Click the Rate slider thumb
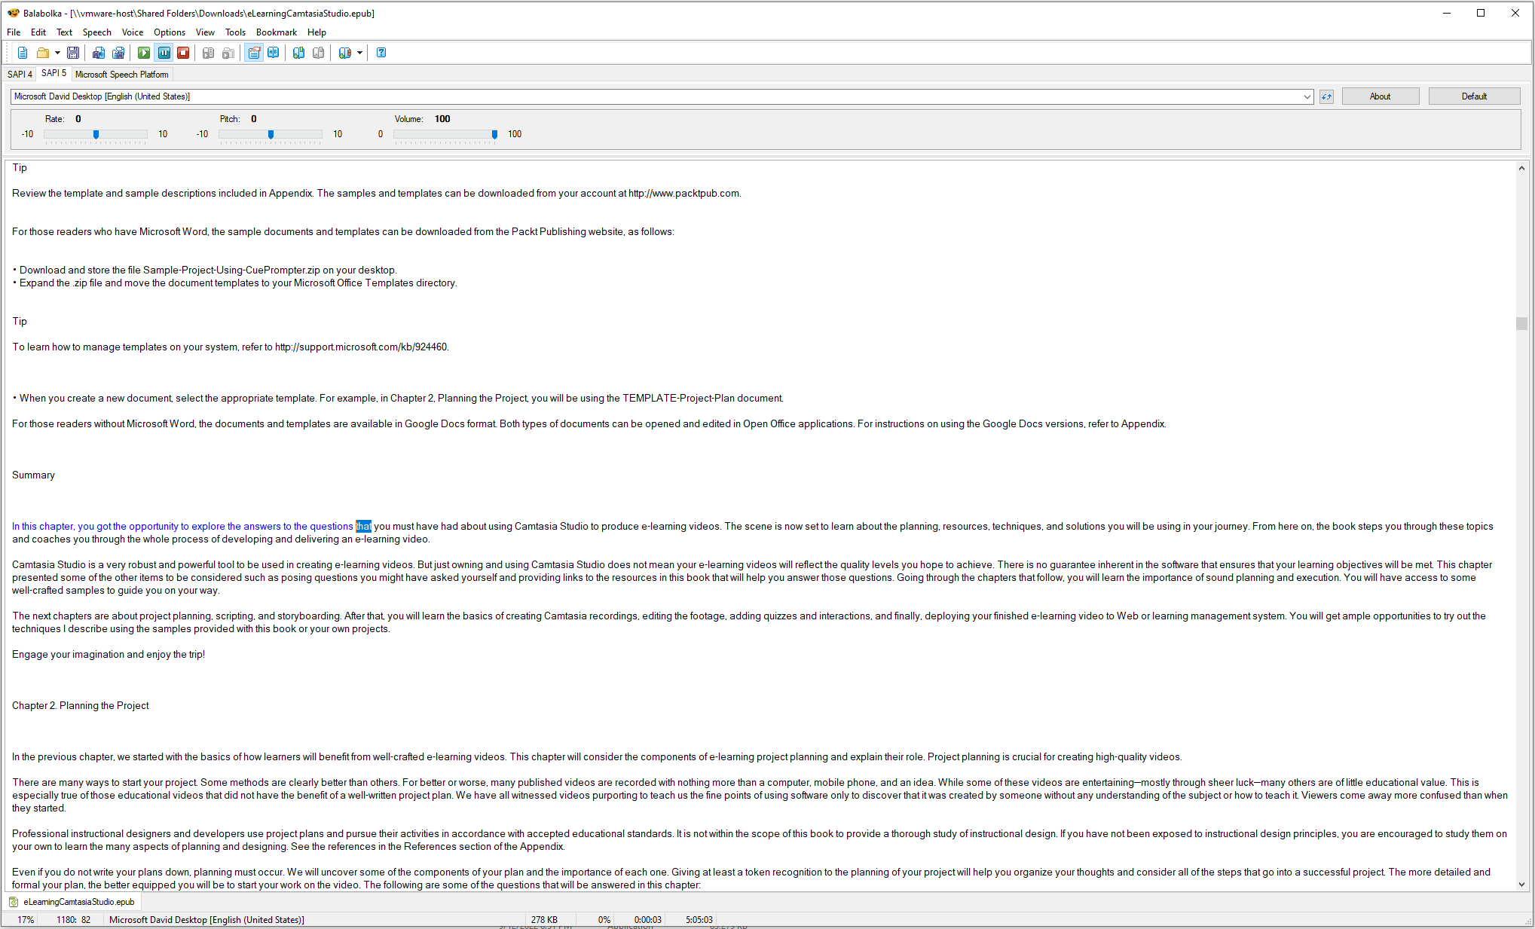The image size is (1535, 929). pos(96,134)
